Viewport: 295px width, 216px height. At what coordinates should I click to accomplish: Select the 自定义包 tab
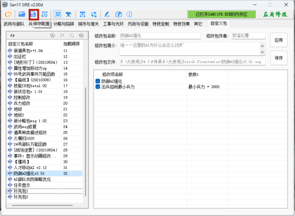click(219, 24)
